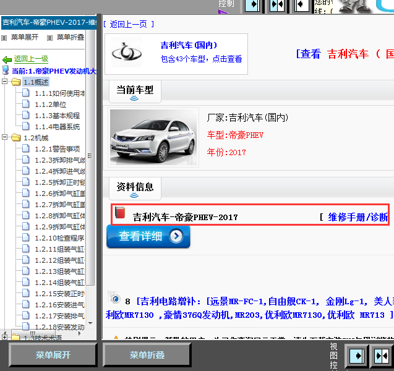Click the tree scrollbar down arrow
The image size is (394, 371).
coord(90,323)
